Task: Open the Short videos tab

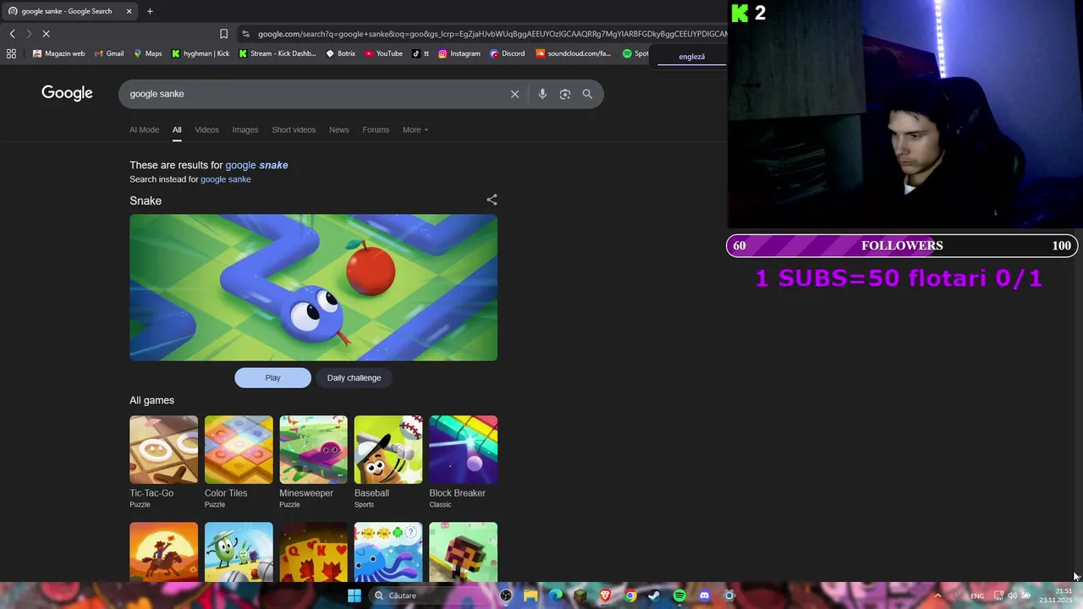Action: pyautogui.click(x=294, y=129)
